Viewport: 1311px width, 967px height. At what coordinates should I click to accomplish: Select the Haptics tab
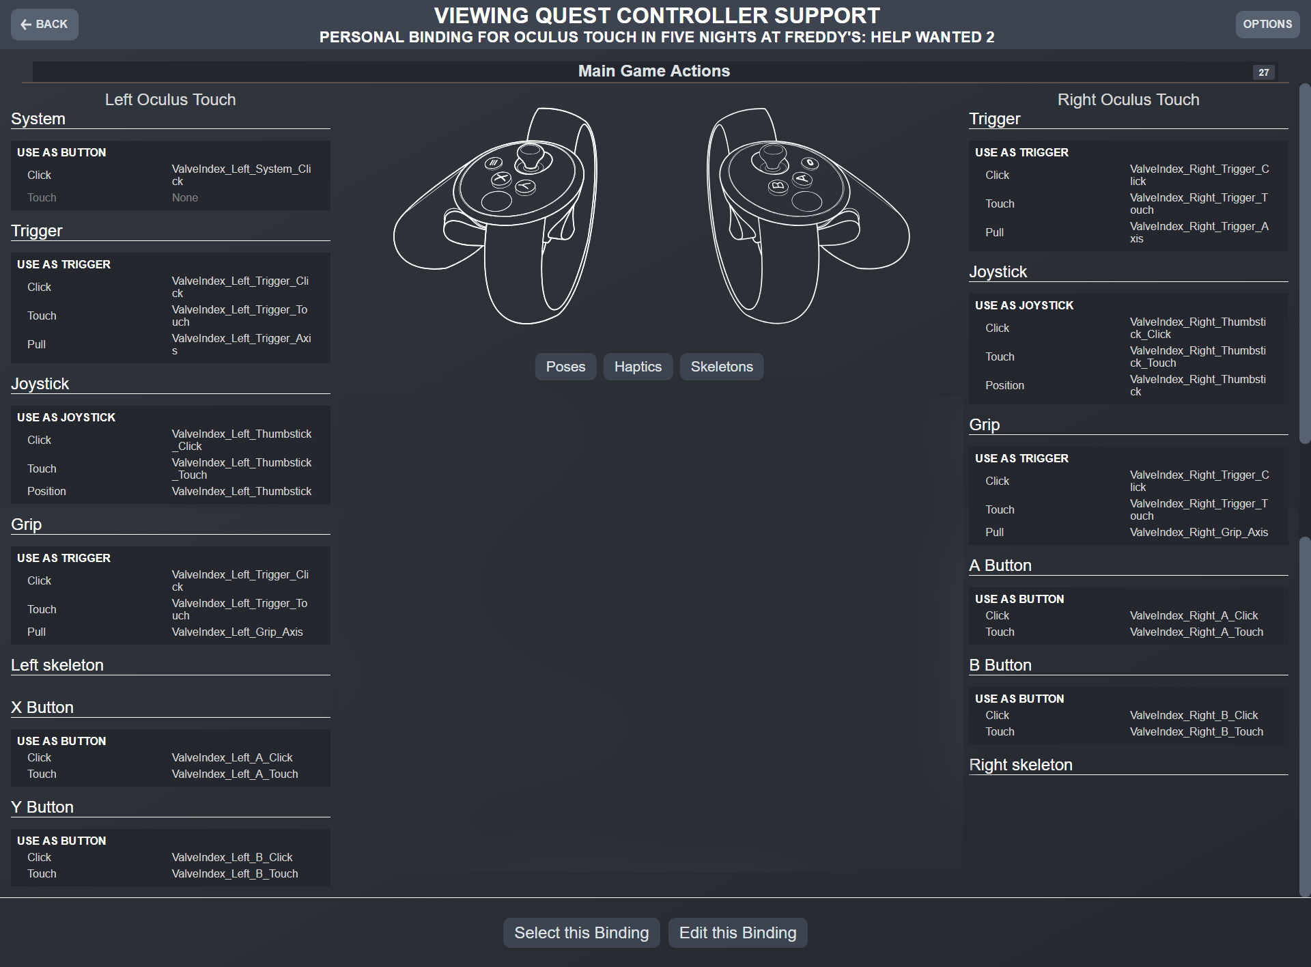click(x=637, y=367)
